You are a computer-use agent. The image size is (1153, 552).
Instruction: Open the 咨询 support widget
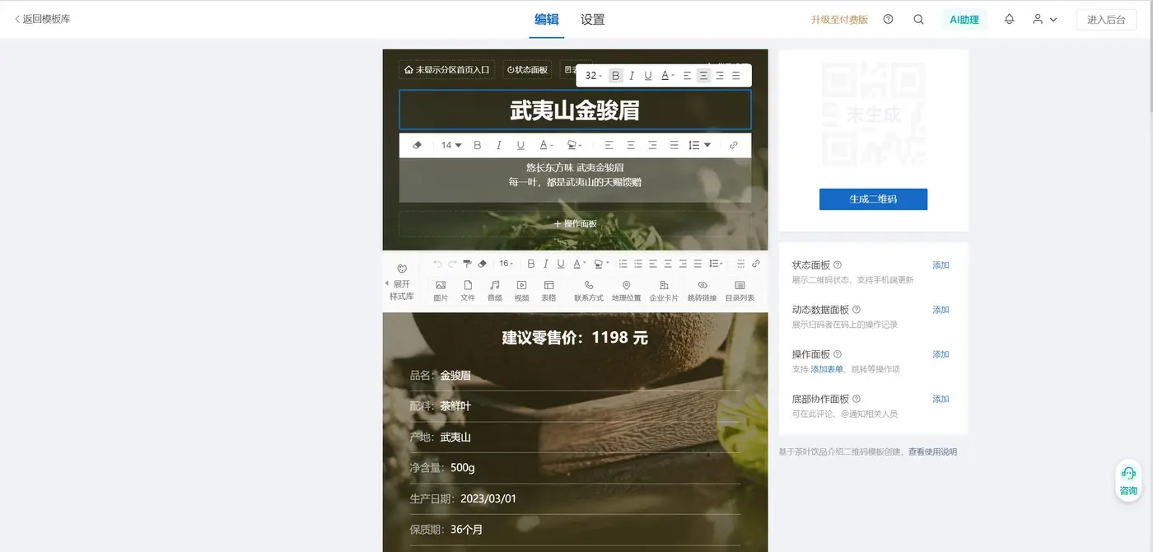click(1128, 481)
